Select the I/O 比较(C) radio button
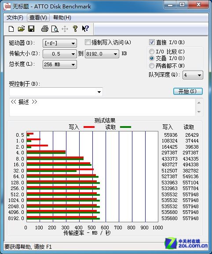 pos(152,52)
